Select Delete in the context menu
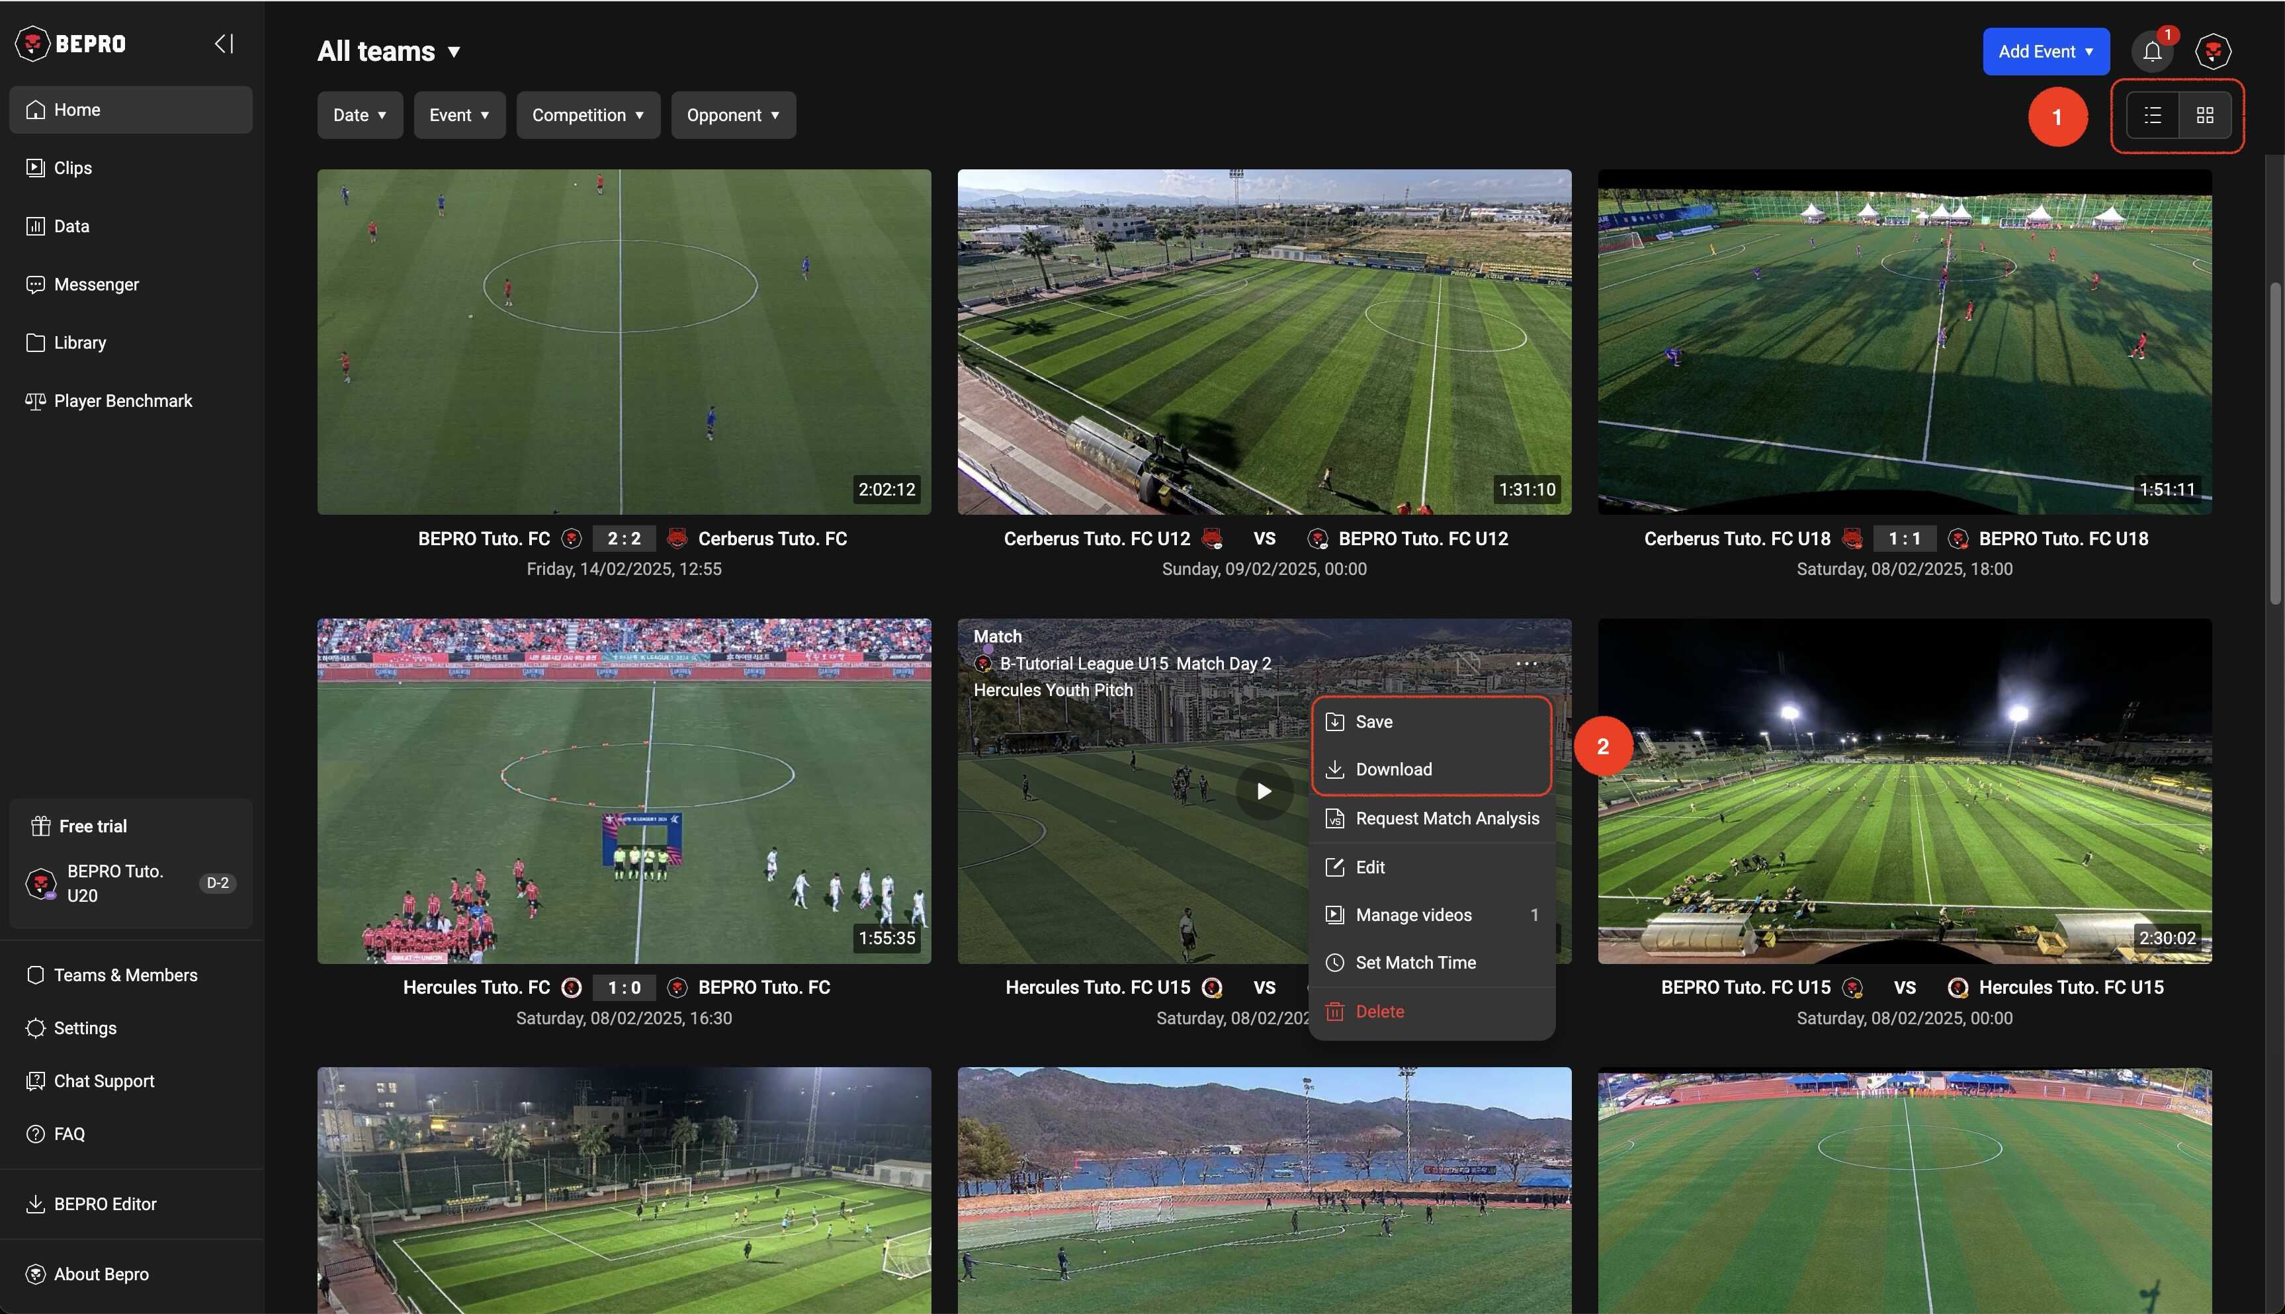This screenshot has height=1314, width=2285. tap(1379, 1012)
